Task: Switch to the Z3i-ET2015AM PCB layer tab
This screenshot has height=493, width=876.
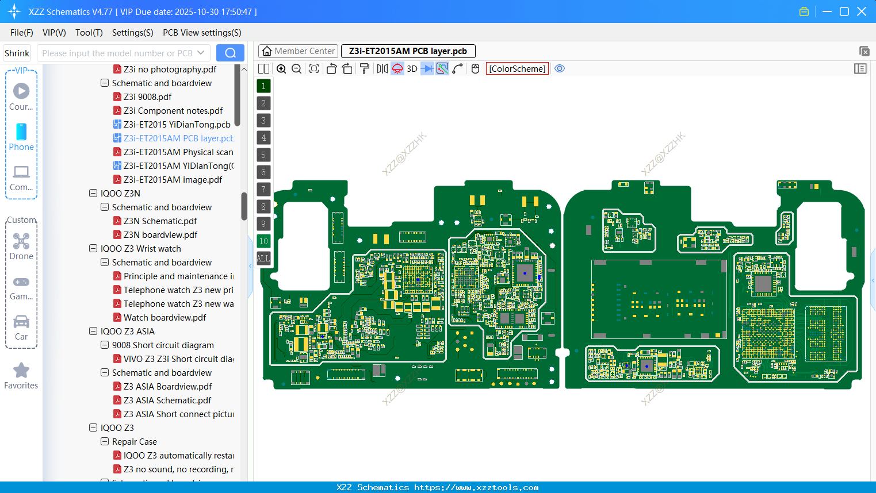Action: [408, 51]
